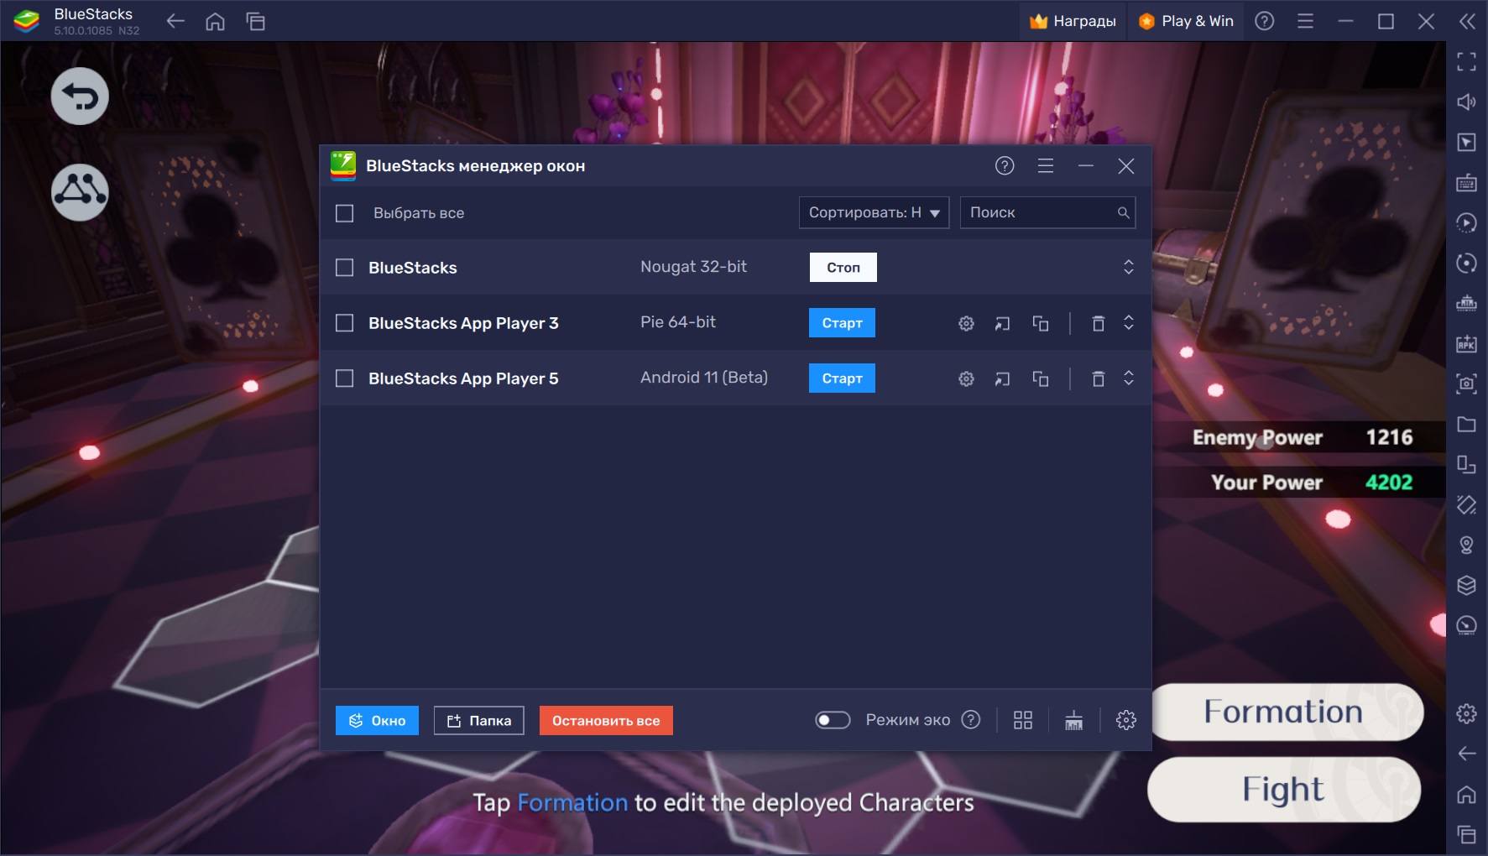Take a screenshot from sidebar
1488x856 pixels.
[1466, 384]
